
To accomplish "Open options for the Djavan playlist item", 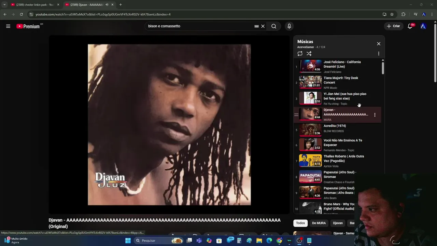I will tap(375, 115).
